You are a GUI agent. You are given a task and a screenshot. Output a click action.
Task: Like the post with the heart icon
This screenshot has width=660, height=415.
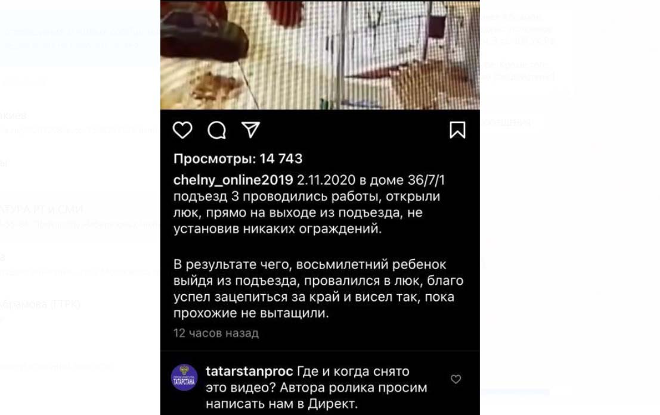pyautogui.click(x=182, y=130)
